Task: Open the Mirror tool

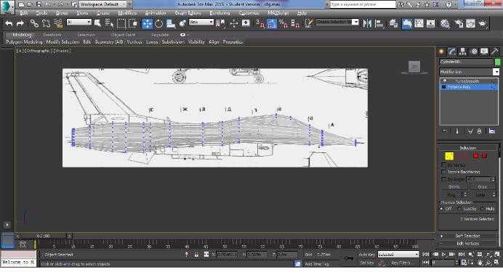Action: (367, 23)
